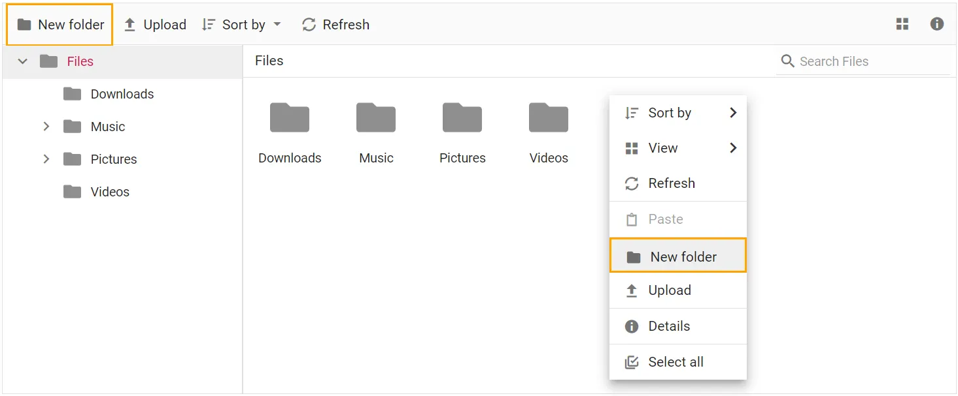Click the search magnifier icon
This screenshot has width=958, height=396.
(x=788, y=61)
